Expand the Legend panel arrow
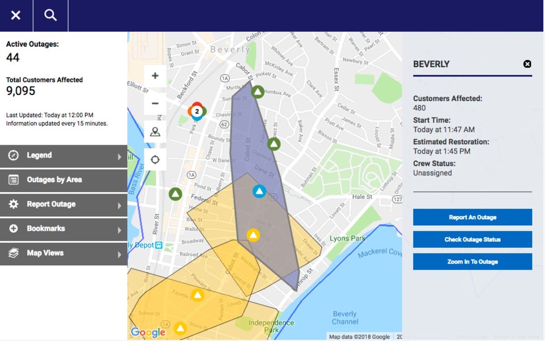Screen dimensions: 545x341 119,156
